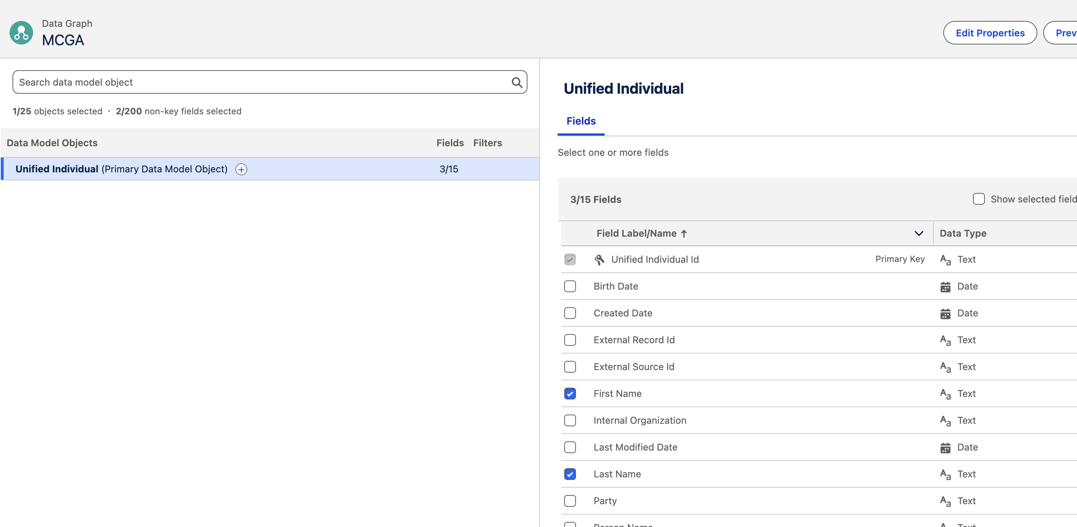Select Unified Individual object row

(x=121, y=169)
